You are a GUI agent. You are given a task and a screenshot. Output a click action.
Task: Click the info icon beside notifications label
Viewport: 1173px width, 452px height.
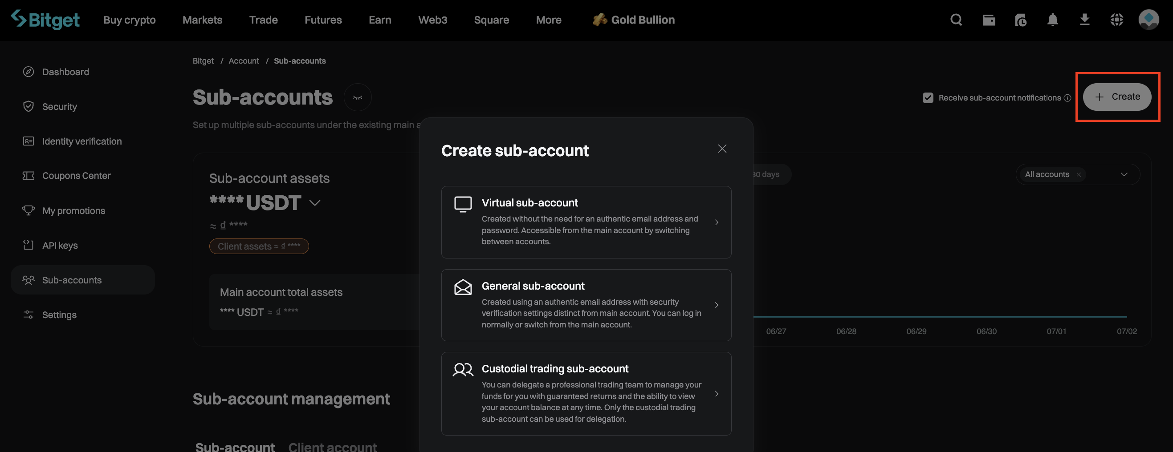point(1067,98)
